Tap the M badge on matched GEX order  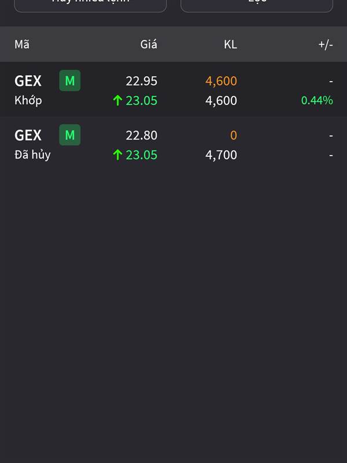pyautogui.click(x=70, y=80)
